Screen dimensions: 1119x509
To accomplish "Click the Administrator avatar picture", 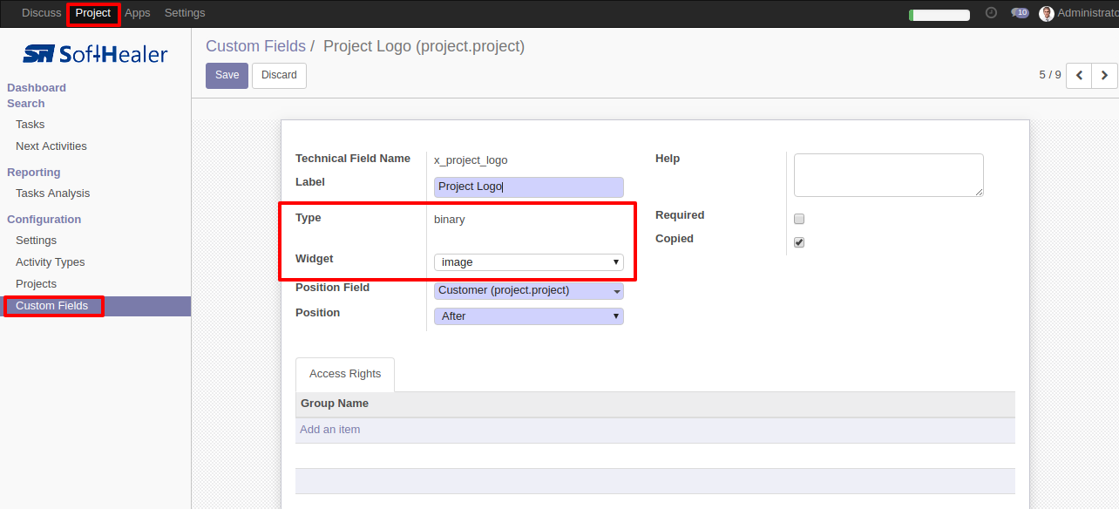I will point(1047,13).
